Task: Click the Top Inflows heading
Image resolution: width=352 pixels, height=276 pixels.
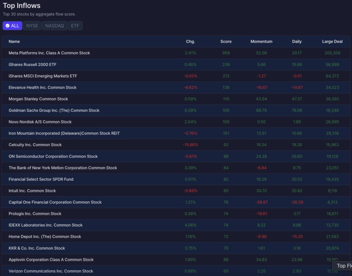Action: 22,5
